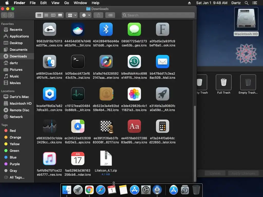Select the Font Book icon file bef16a0...ook.icns
The width and height of the screenshot is (263, 197).
[x=162, y=29]
